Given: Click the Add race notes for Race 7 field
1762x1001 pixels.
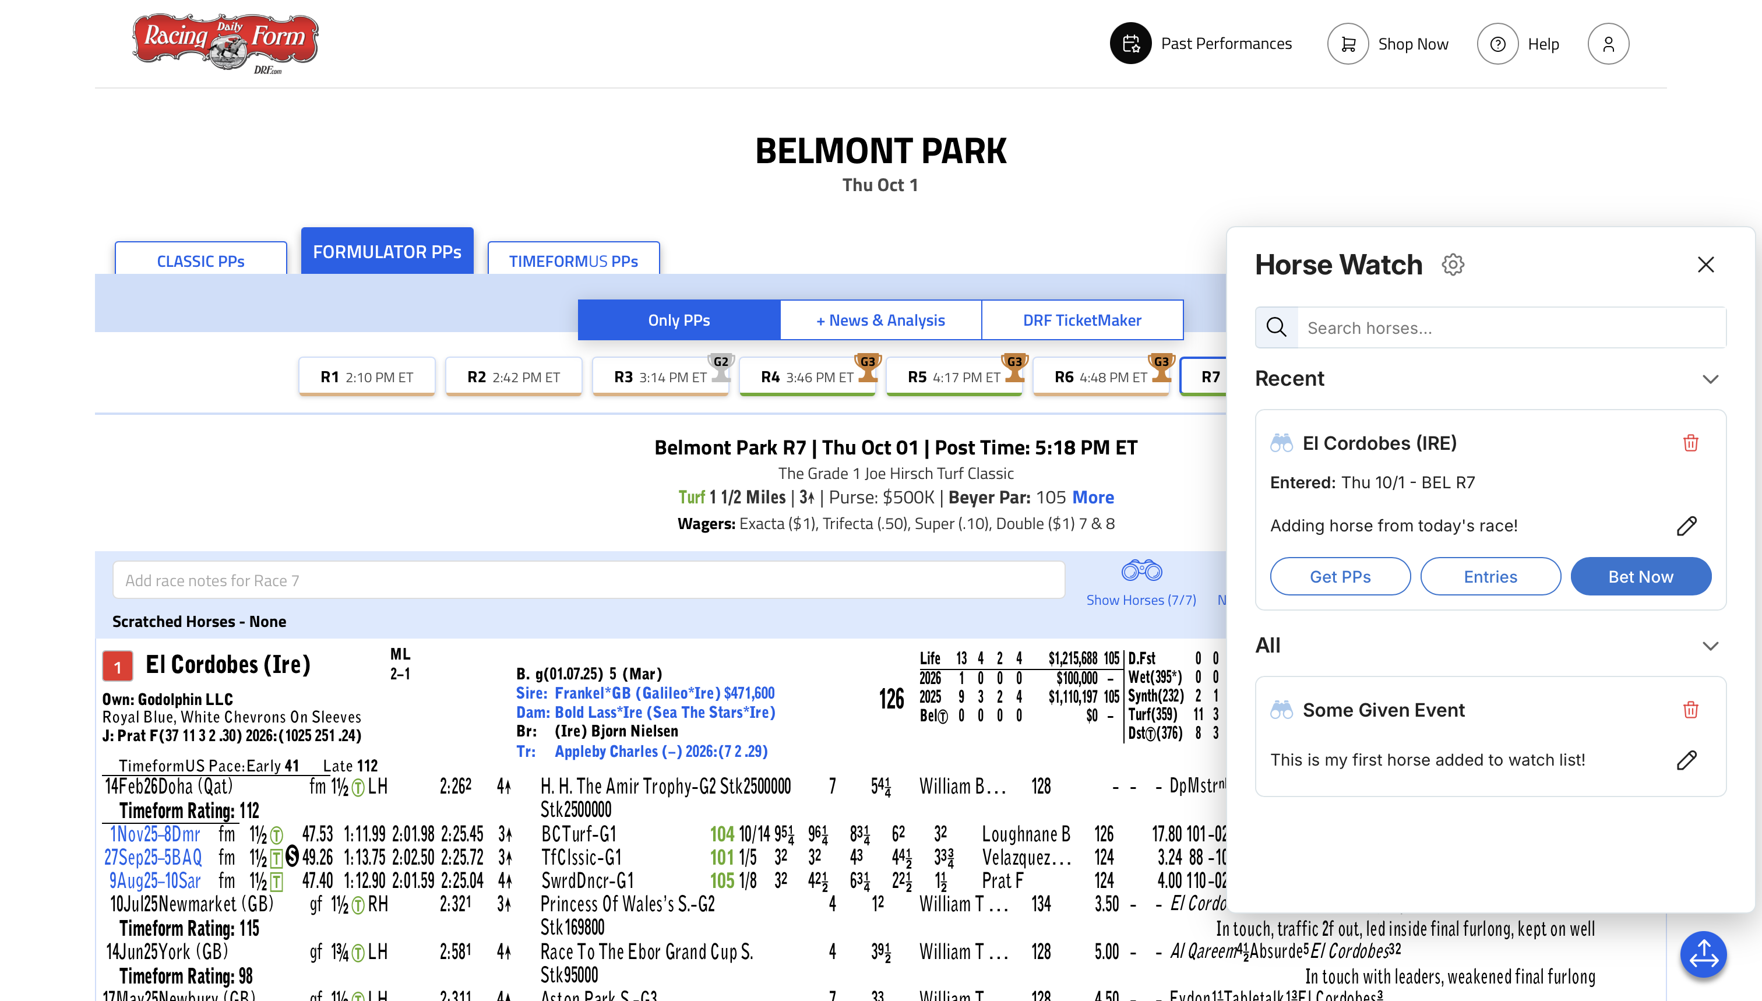Looking at the screenshot, I should pos(588,580).
